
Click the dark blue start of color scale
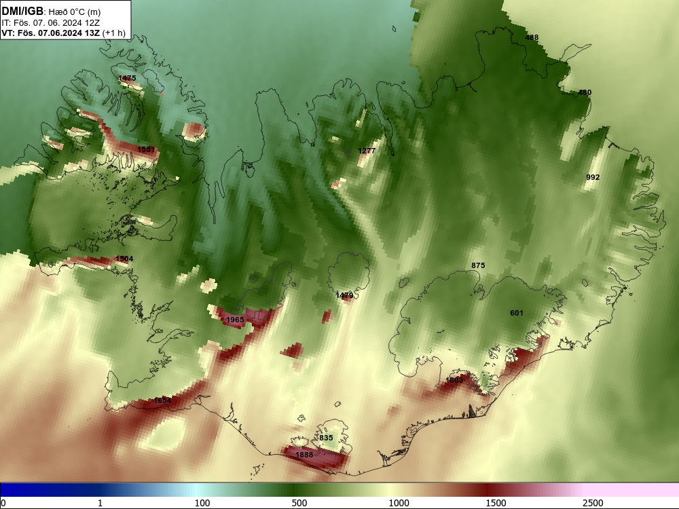tap(26, 490)
